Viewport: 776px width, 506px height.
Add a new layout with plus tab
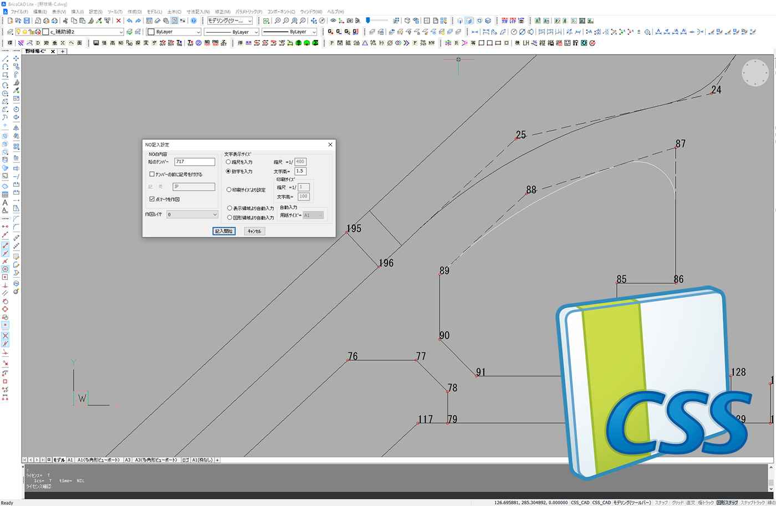coord(217,460)
